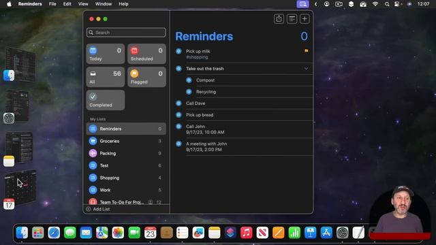Open the File menu
The width and height of the screenshot is (436, 245).
pyautogui.click(x=52, y=4)
